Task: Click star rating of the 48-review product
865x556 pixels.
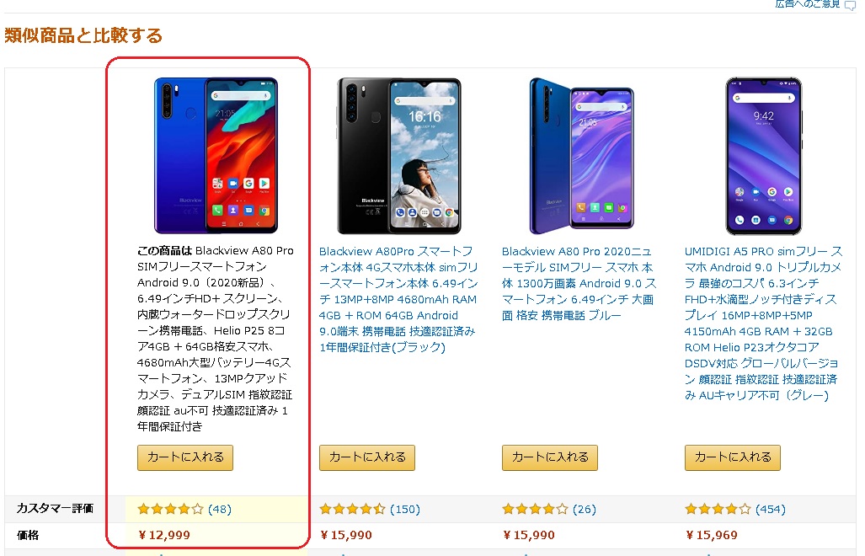Action: pyautogui.click(x=170, y=509)
